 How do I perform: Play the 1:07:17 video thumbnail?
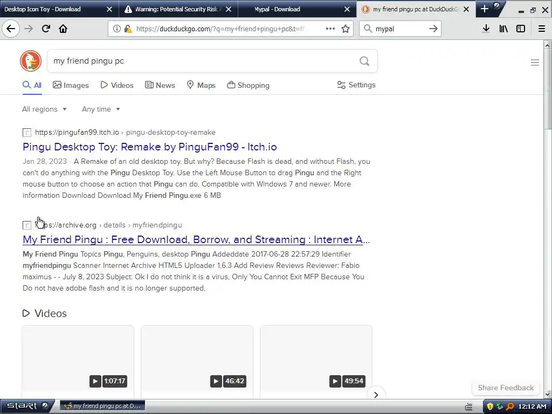coord(78,361)
